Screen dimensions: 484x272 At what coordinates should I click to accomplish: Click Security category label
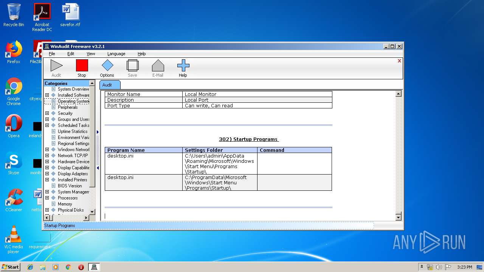(x=65, y=113)
